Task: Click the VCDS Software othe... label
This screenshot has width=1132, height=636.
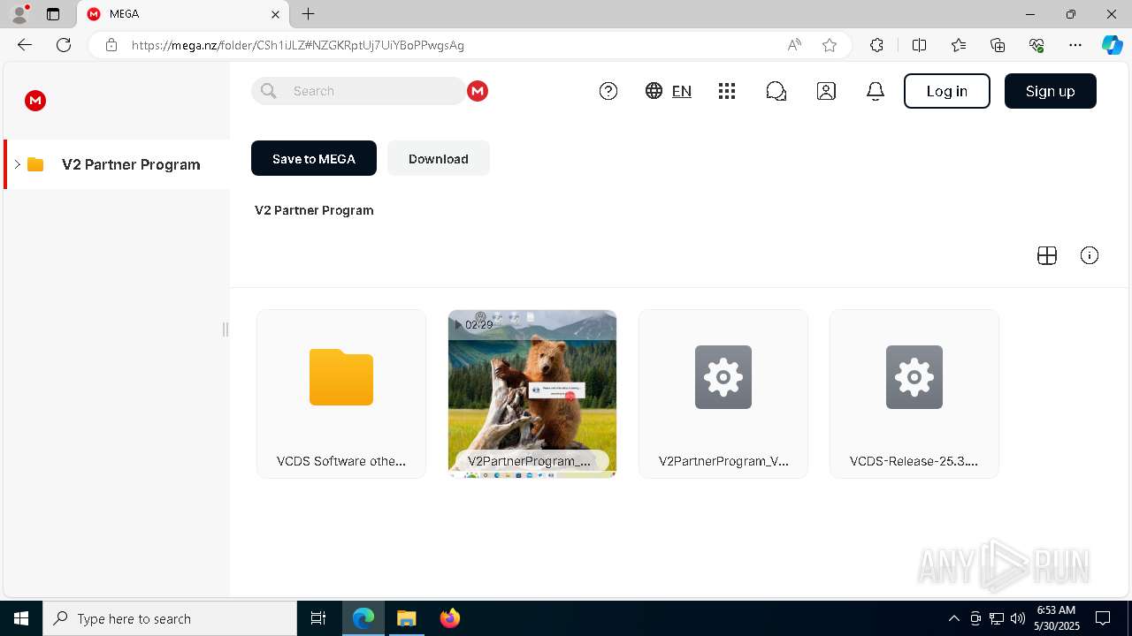Action: [341, 461]
